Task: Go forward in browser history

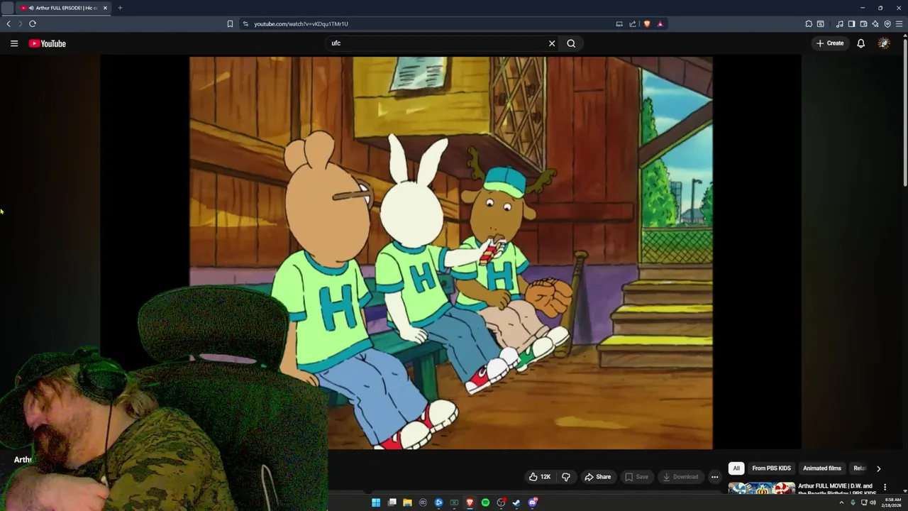Action: point(20,23)
